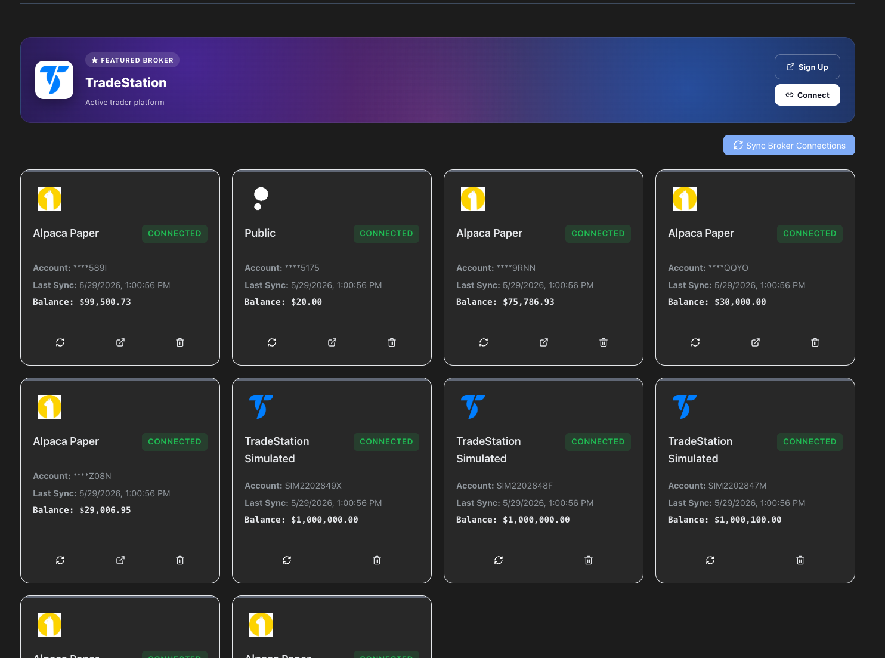Open external link for Alpaca account 9RNN

coord(544,342)
